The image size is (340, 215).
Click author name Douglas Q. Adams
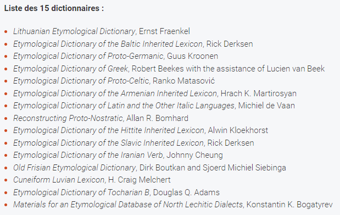(186, 192)
